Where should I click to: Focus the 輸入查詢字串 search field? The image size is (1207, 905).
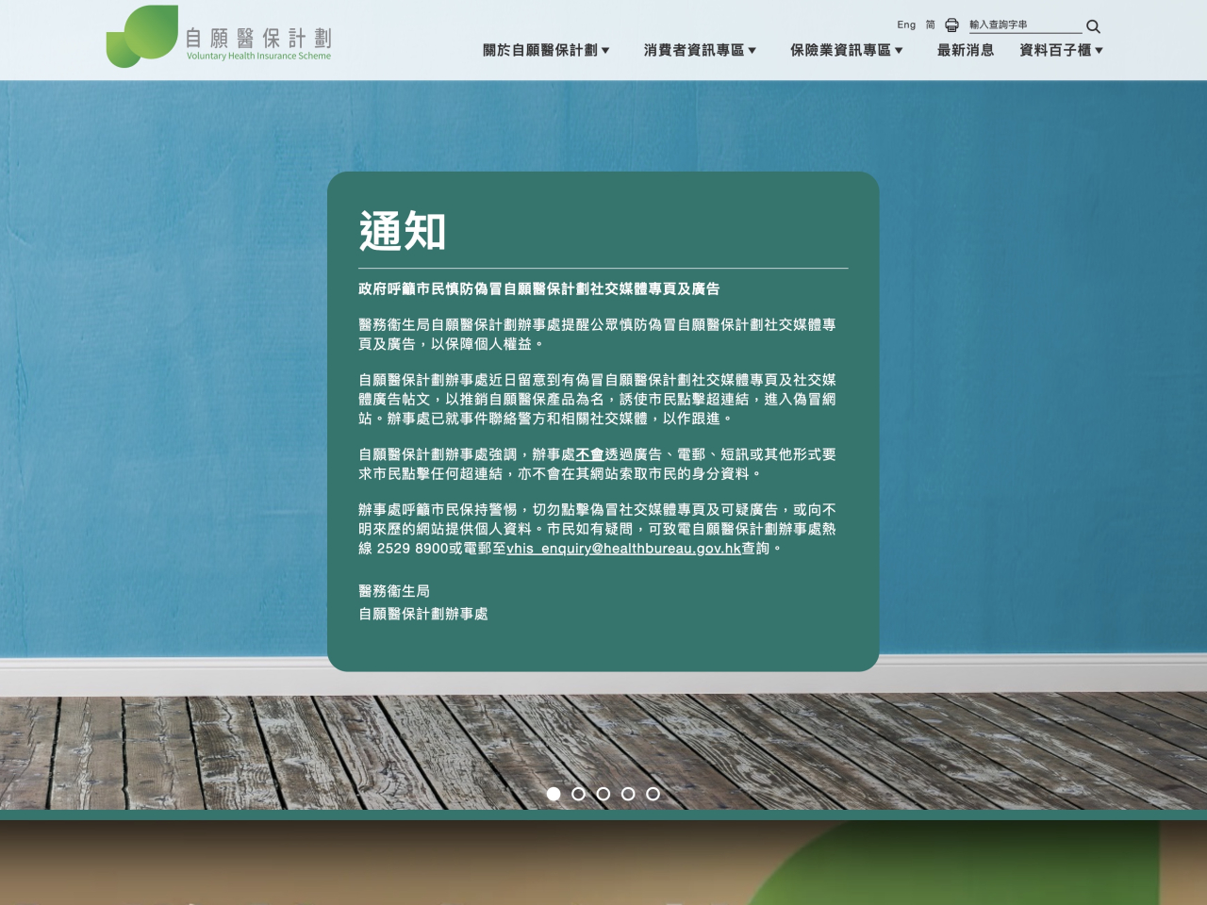pyautogui.click(x=1025, y=25)
